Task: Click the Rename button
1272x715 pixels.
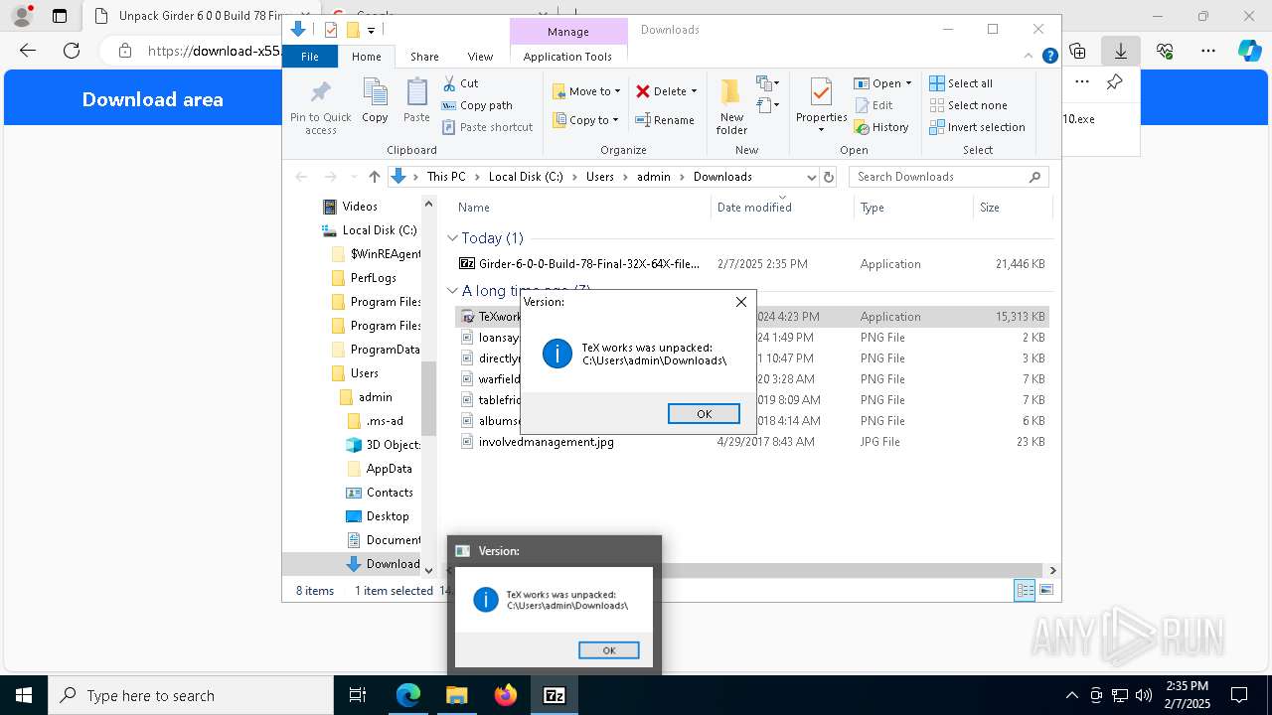Action: [x=665, y=120]
